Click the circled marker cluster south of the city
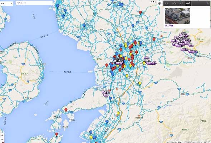Image resolution: width=211 pixels, height=143 pixels. click(x=106, y=93)
